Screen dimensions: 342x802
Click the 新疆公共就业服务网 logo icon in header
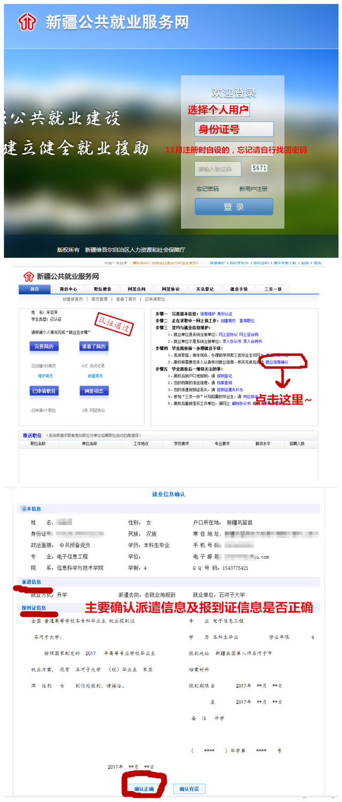[x=26, y=21]
